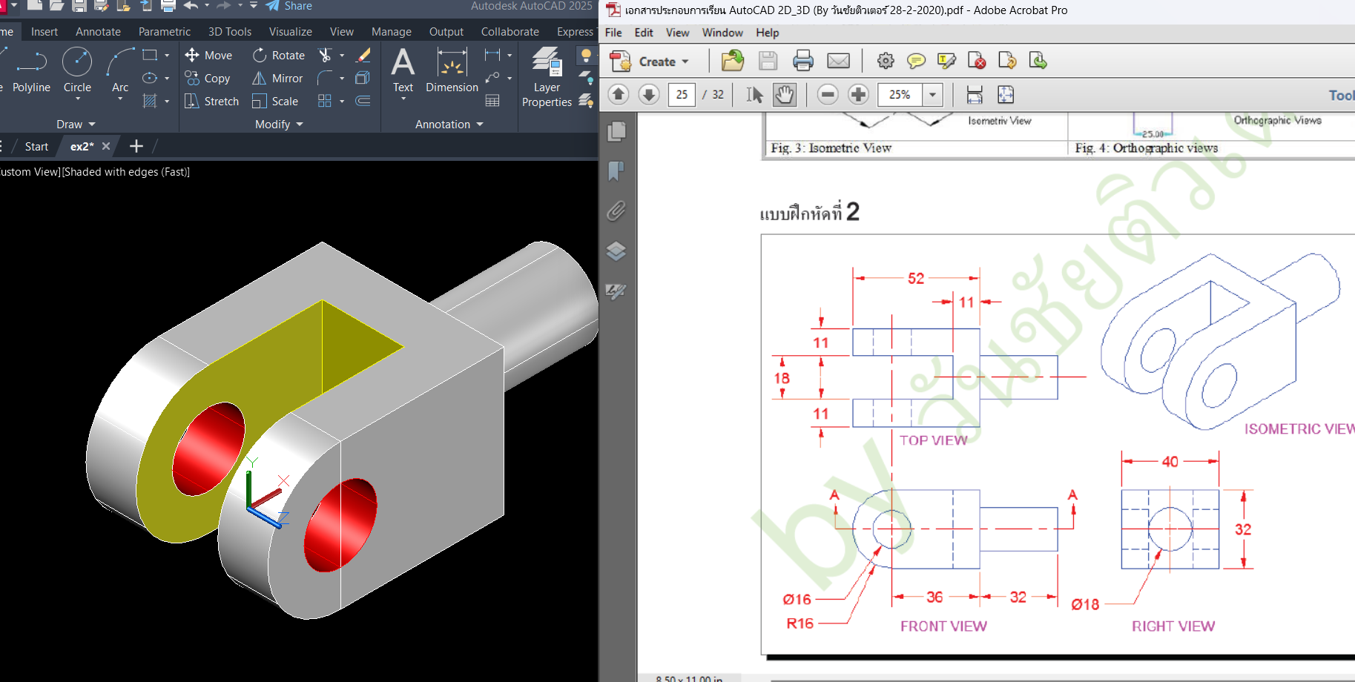
Task: Choose the Circle tool
Action: coord(77,70)
